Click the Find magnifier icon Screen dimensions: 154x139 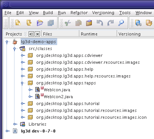point(121,23)
